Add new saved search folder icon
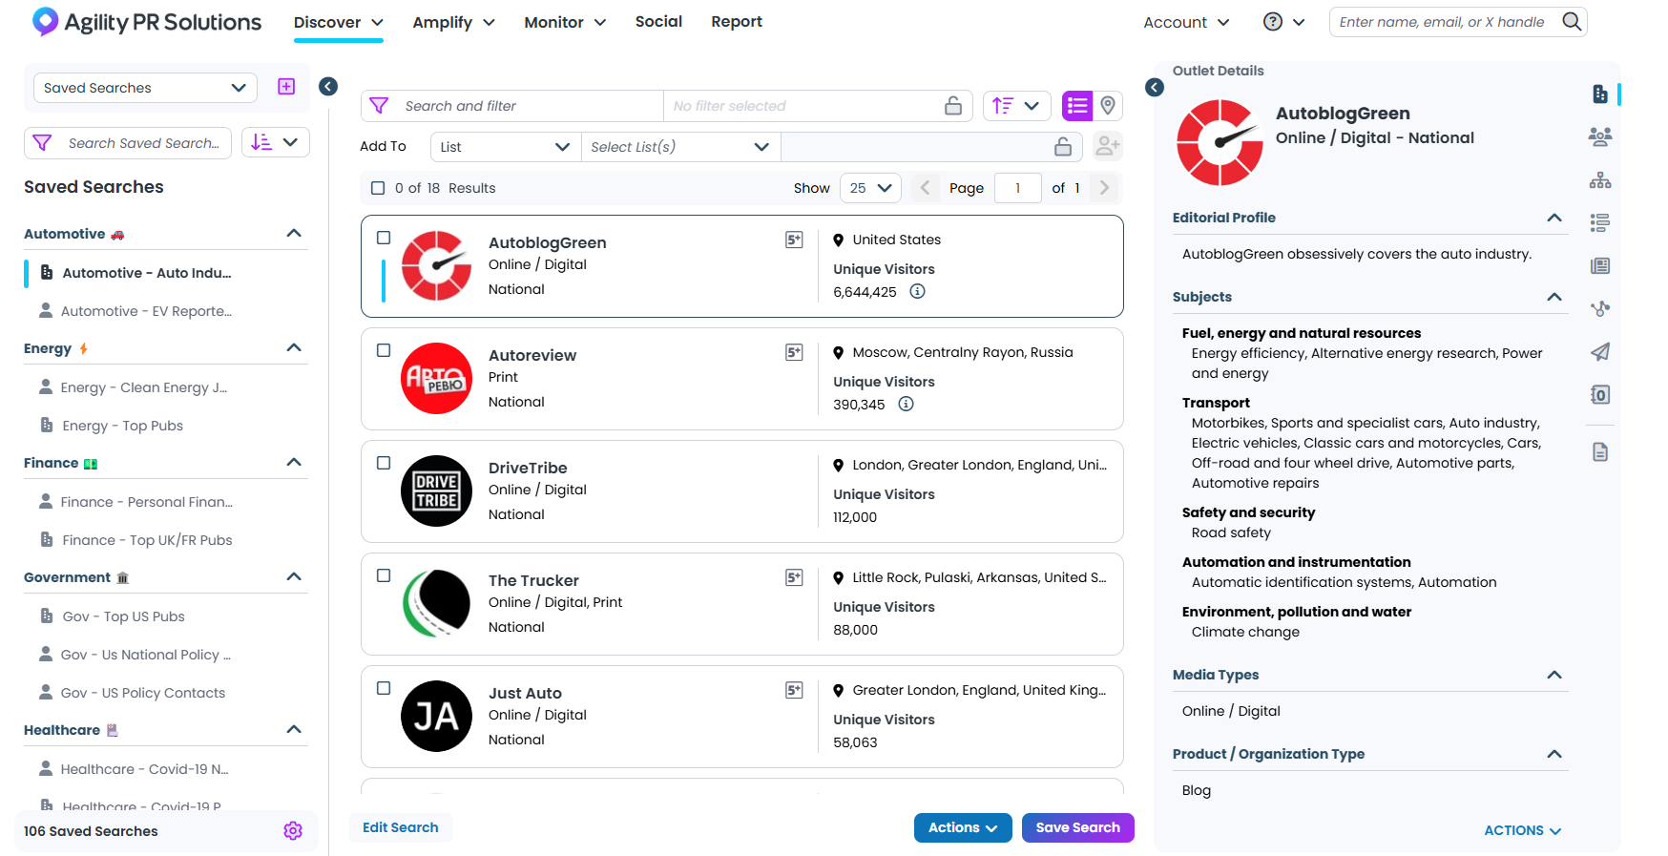The height and width of the screenshot is (856, 1668). pyautogui.click(x=286, y=87)
